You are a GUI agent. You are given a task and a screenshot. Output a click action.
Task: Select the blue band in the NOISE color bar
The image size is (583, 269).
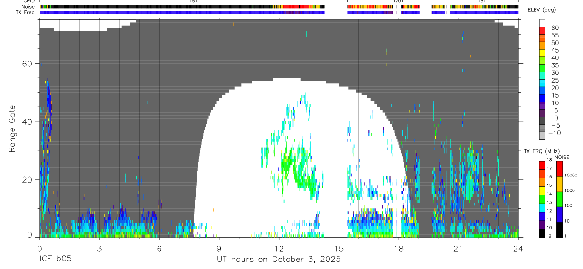pos(559,214)
